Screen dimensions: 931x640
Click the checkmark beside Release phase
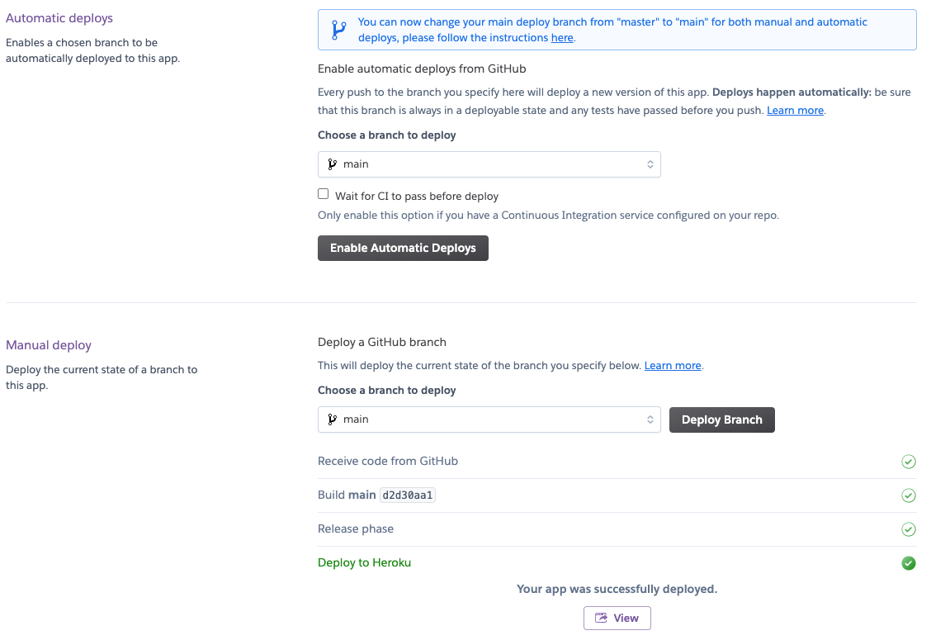(x=909, y=529)
